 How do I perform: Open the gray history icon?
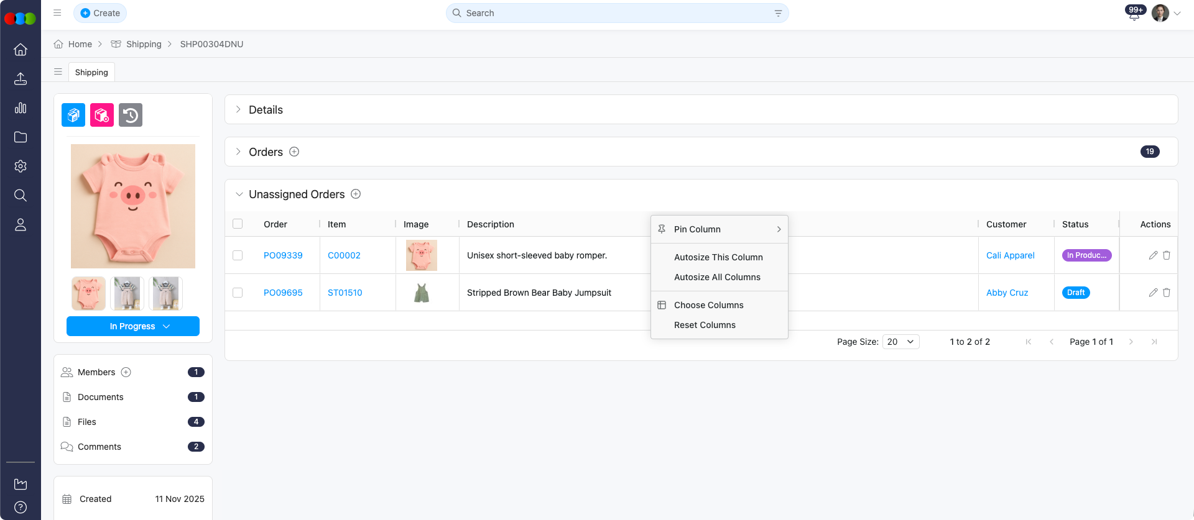pos(131,115)
